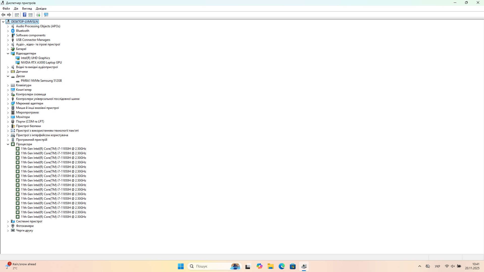484x272 pixels.
Task: Open Microsoft Edge from the taskbar
Action: [x=281, y=266]
